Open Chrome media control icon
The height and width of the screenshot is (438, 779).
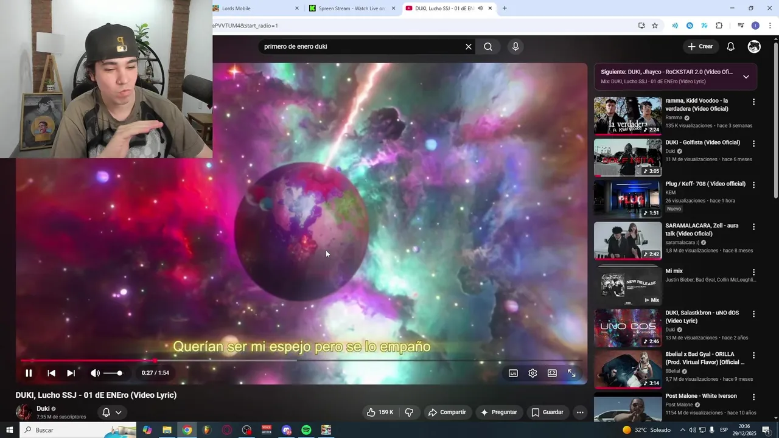click(x=741, y=26)
